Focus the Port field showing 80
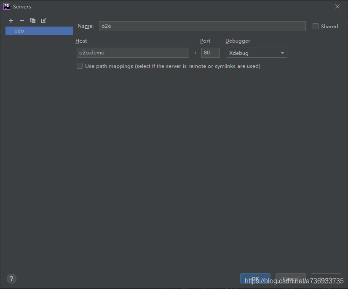 pyautogui.click(x=210, y=53)
